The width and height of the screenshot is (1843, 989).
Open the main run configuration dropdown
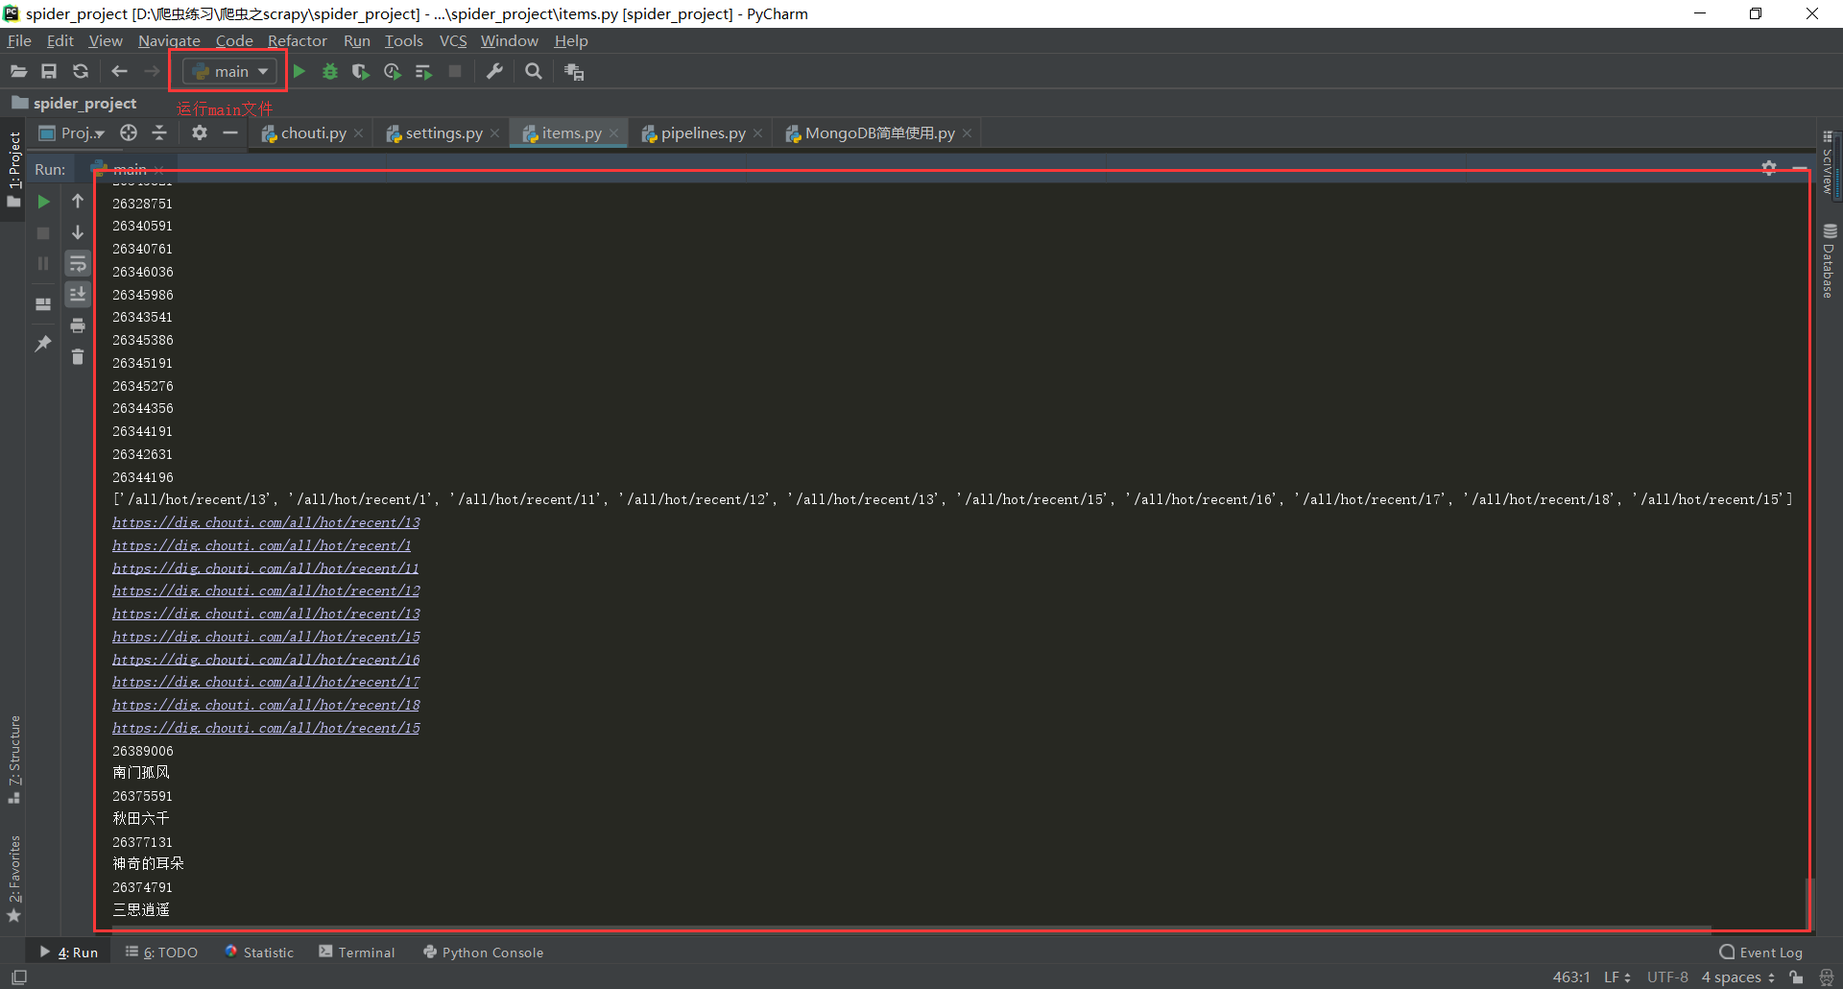pos(230,71)
